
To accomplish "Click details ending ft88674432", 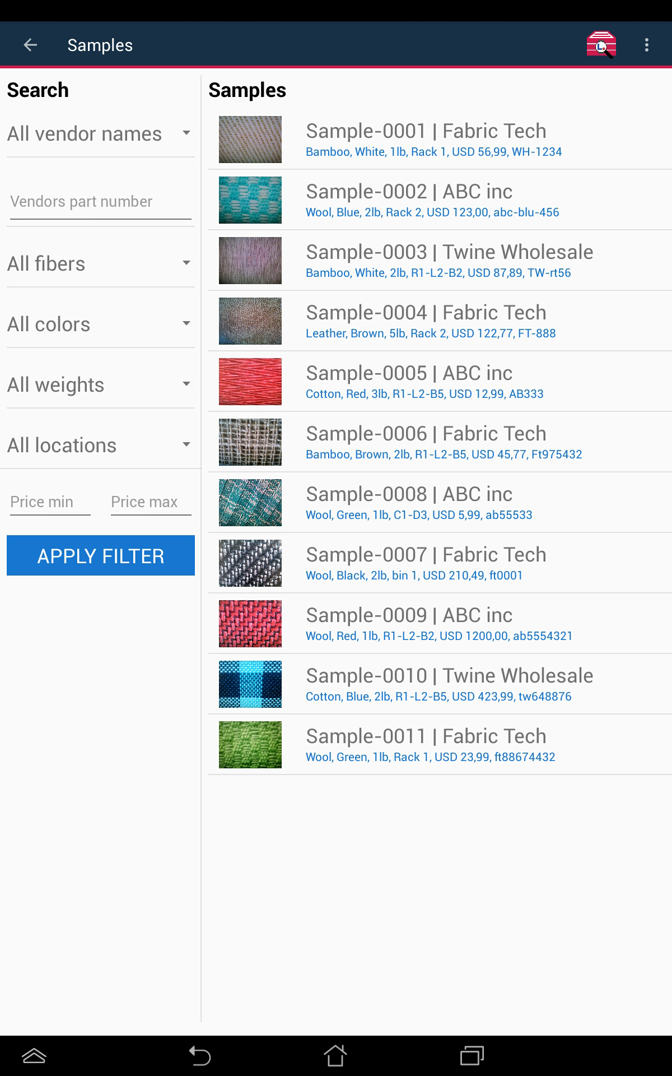I will click(431, 757).
